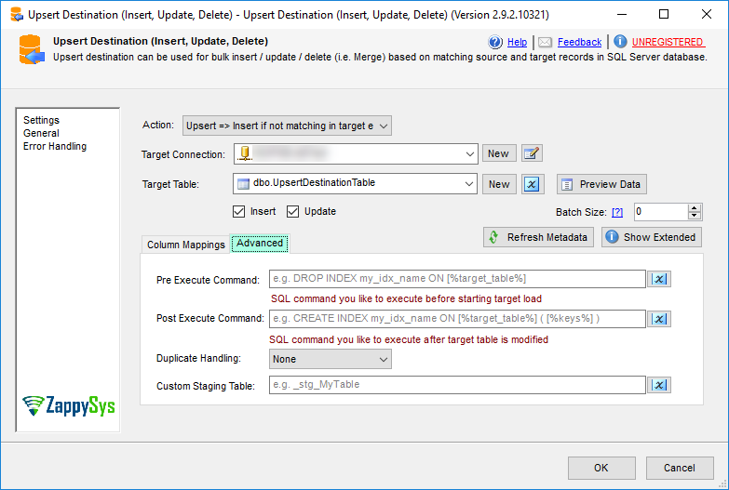The image size is (729, 490).
Task: Click New button next to Target Connection
Action: (499, 153)
